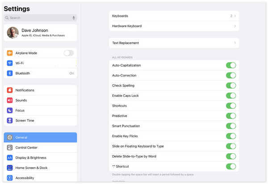Disable Predictive text toggle
268x184 pixels.
tap(231, 116)
